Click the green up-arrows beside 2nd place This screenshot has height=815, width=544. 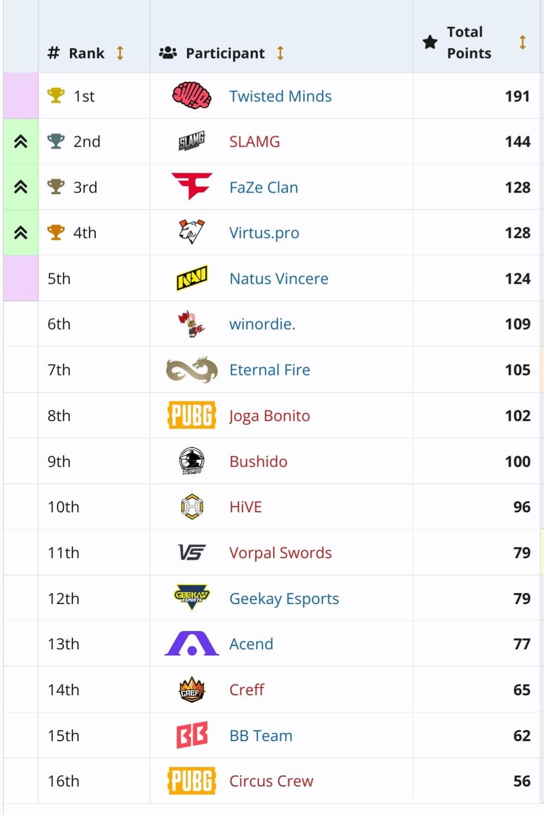21,142
